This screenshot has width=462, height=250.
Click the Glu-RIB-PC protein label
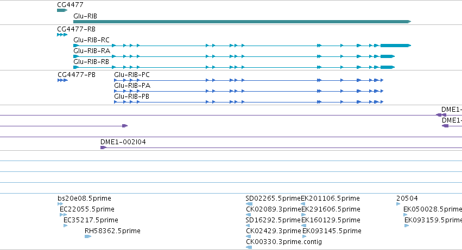(132, 75)
